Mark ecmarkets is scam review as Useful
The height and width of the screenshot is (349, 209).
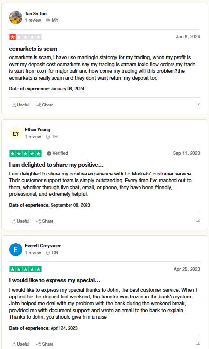point(20,105)
